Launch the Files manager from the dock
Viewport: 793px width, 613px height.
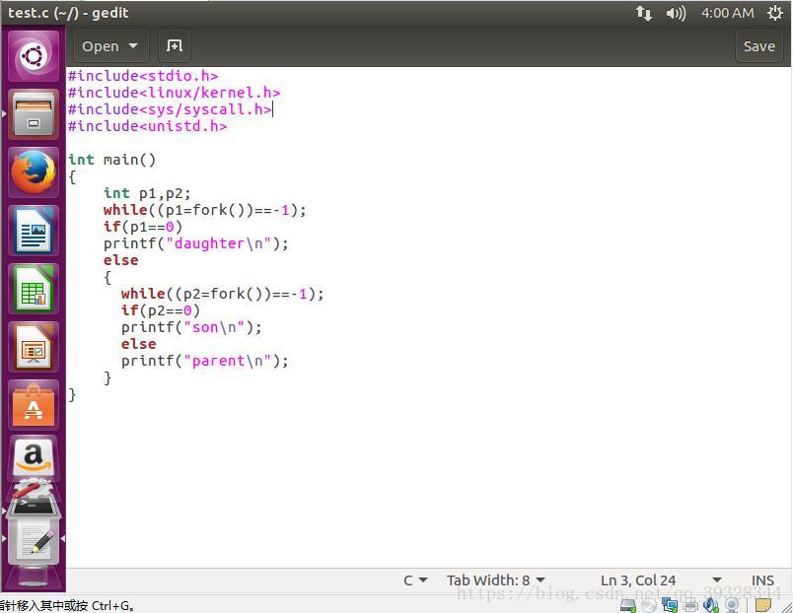point(34,114)
